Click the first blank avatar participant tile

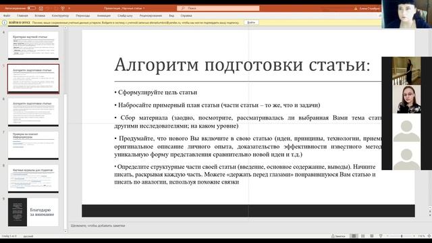(406, 128)
